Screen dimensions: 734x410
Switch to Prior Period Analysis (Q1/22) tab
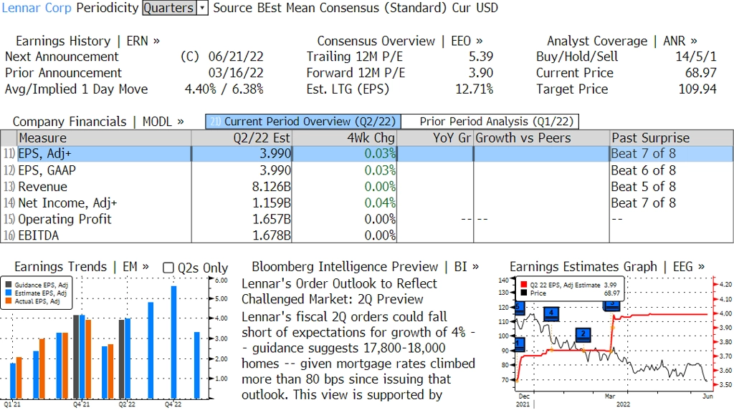(490, 122)
